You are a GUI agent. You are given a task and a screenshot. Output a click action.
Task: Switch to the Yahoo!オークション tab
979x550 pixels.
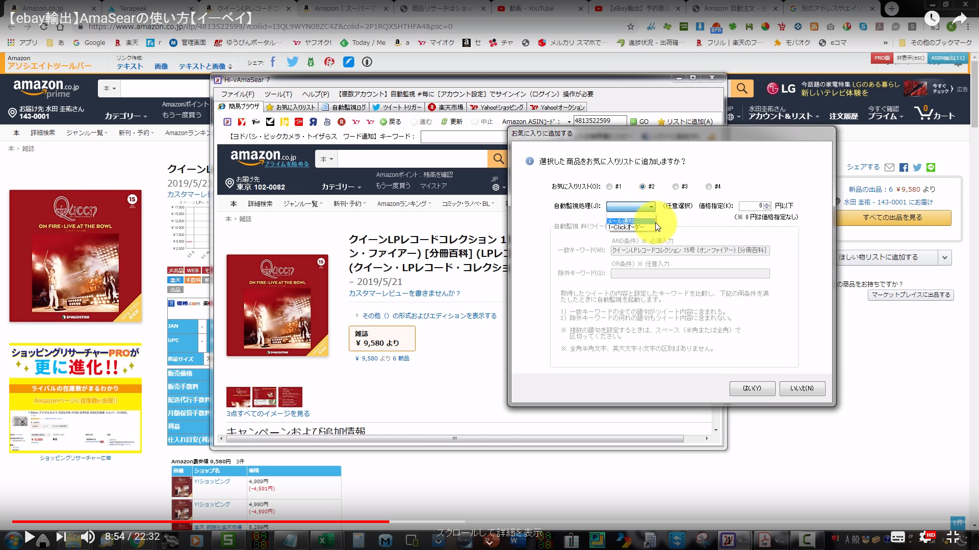pos(557,107)
